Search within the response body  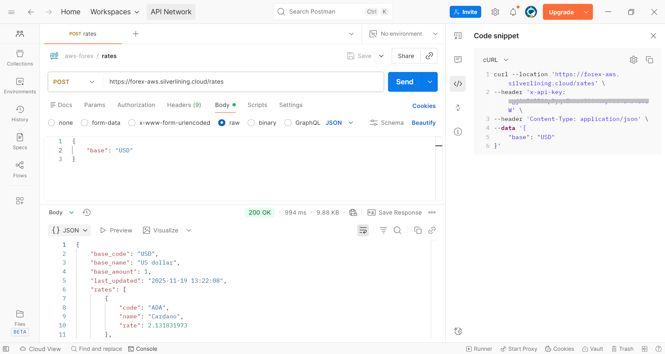pos(397,230)
